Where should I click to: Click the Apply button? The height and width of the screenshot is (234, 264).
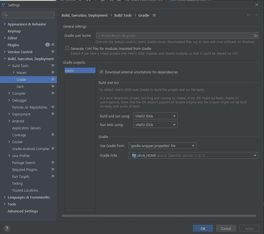pos(249,228)
